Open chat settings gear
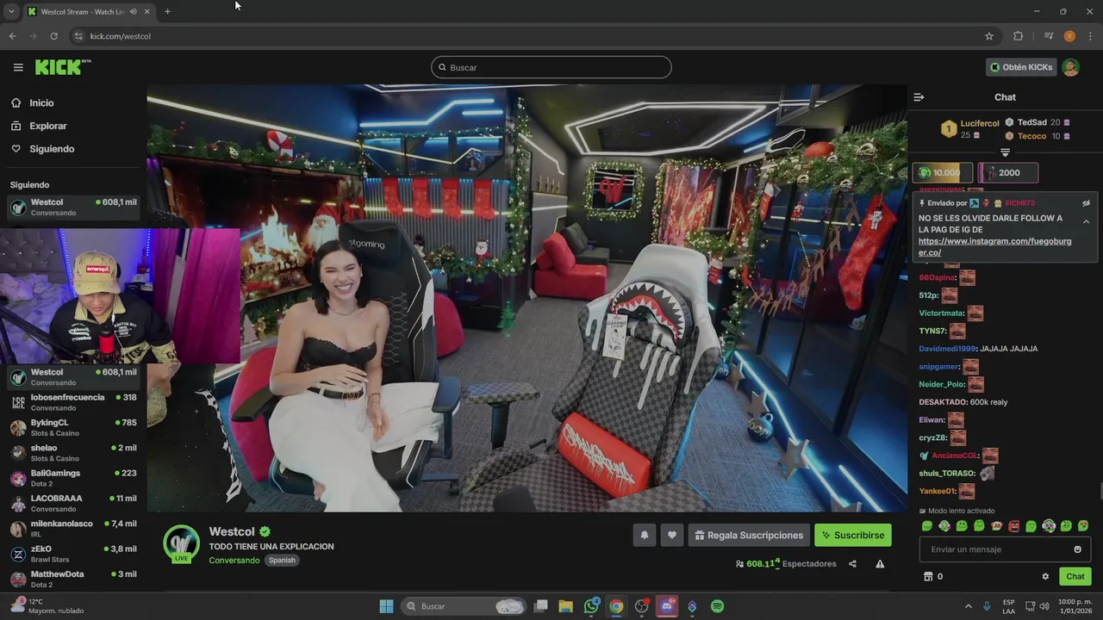This screenshot has height=620, width=1103. pos(1045,577)
